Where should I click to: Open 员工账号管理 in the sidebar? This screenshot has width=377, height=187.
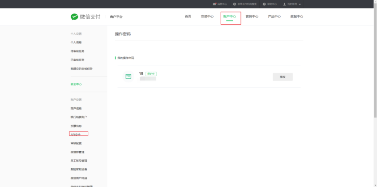[79, 161]
